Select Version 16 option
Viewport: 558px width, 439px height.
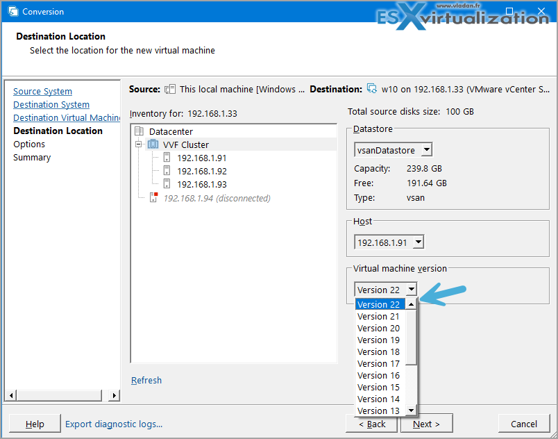[x=380, y=375]
